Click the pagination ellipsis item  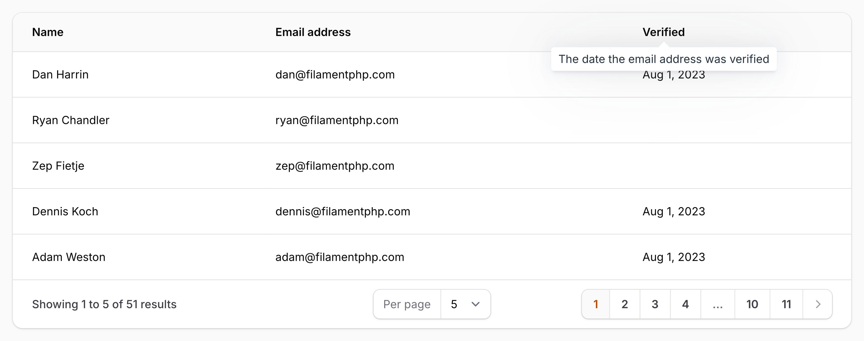[x=717, y=304]
